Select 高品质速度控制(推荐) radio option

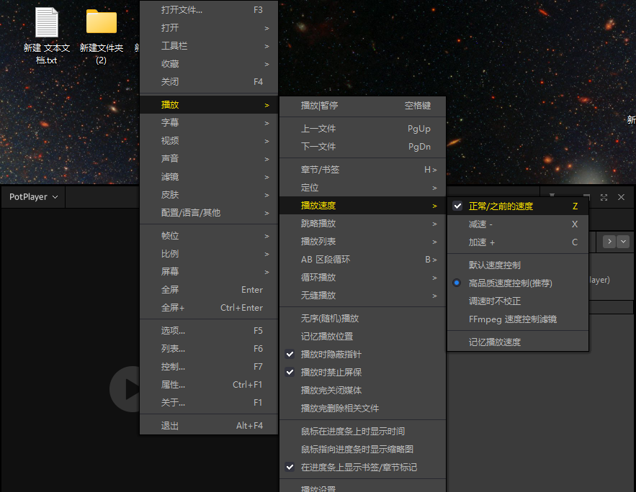click(518, 283)
